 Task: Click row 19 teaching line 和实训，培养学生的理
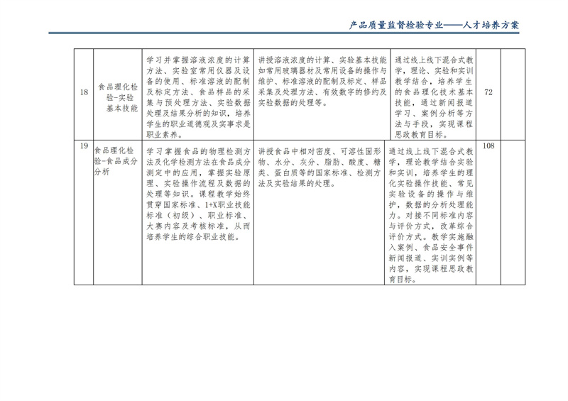point(430,172)
